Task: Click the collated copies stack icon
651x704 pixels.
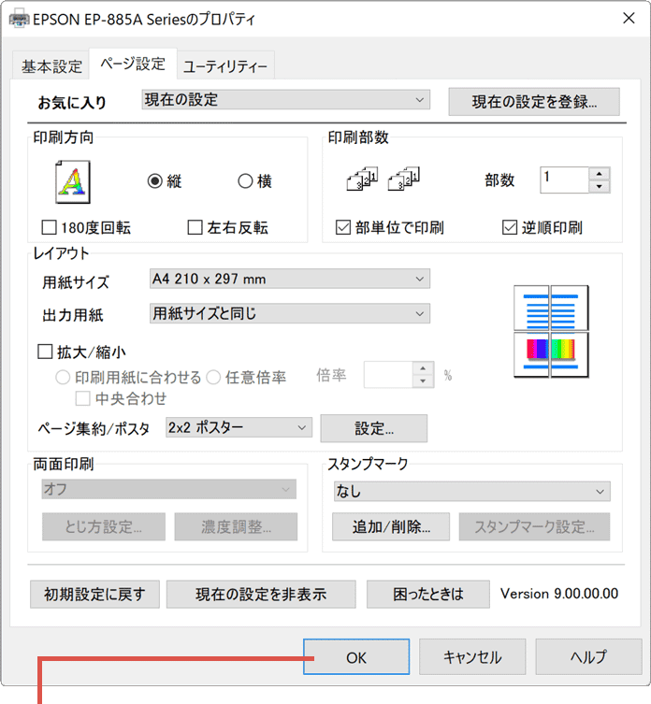Action: 362,180
